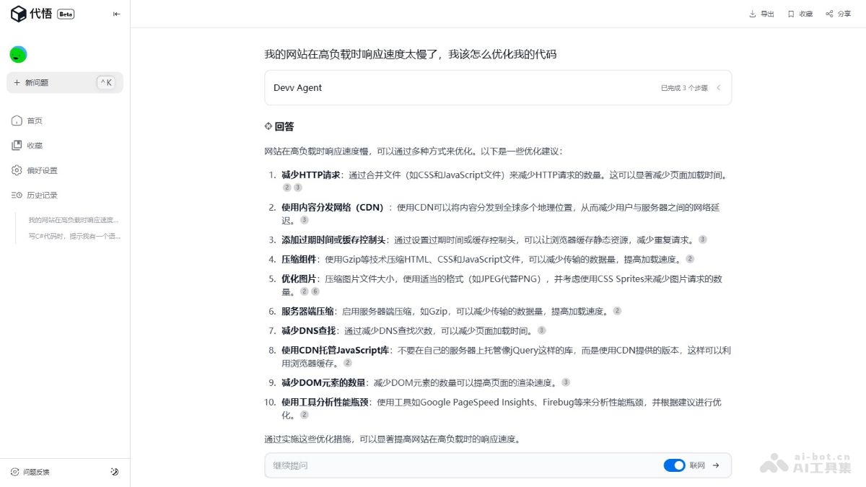Open the 代悟 home logo icon
The width and height of the screenshot is (866, 487).
point(18,13)
